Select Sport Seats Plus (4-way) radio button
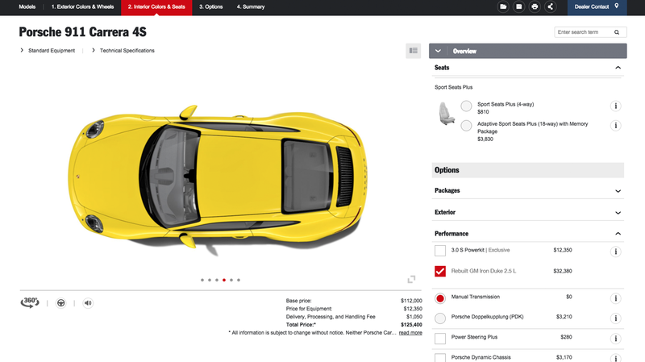This screenshot has height=362, width=645. [466, 106]
